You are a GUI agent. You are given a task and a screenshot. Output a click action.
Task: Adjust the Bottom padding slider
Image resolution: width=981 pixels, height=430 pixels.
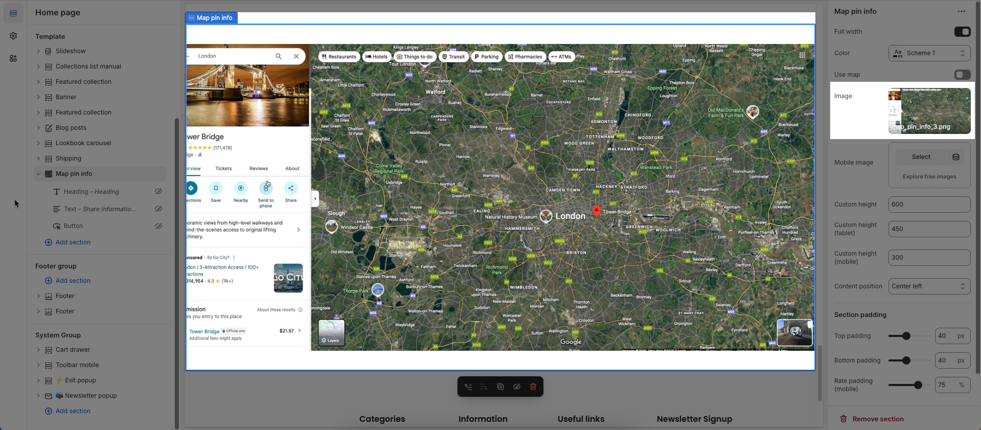[x=906, y=360]
